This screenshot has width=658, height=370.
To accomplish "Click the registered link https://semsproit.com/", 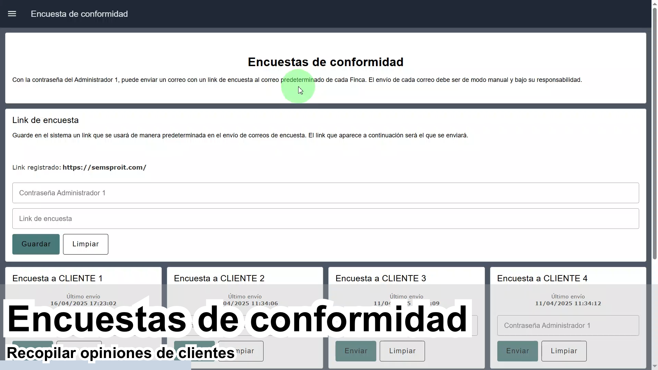I will tap(105, 168).
